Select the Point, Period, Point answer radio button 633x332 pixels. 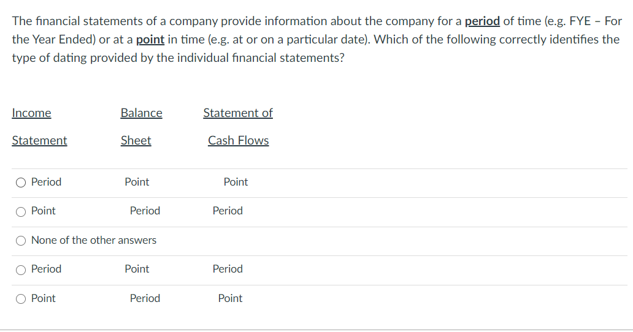pyautogui.click(x=21, y=299)
